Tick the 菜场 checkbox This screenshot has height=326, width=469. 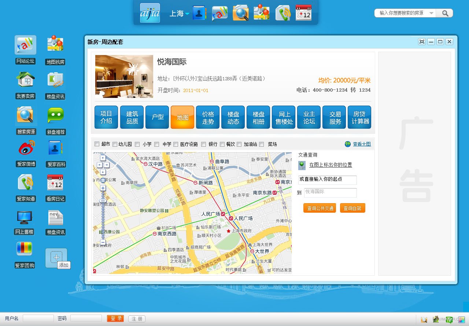(x=262, y=144)
